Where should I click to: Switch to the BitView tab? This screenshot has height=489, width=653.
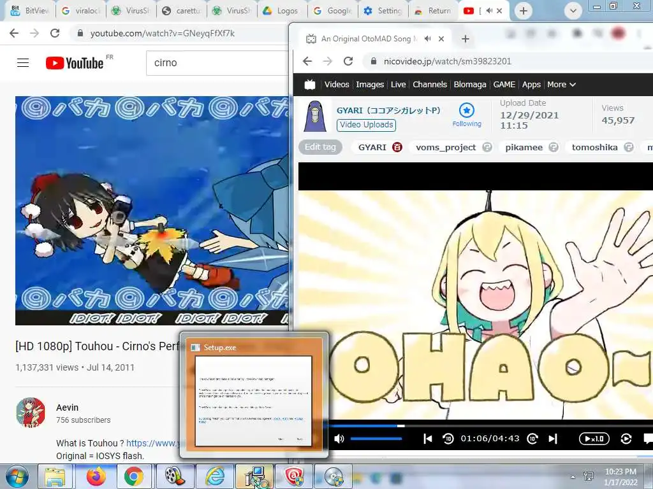[29, 10]
